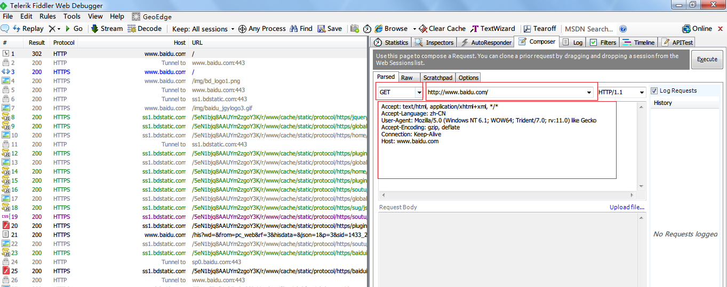Click the blue help question icon
Screen dimensions: 727x287
point(623,29)
